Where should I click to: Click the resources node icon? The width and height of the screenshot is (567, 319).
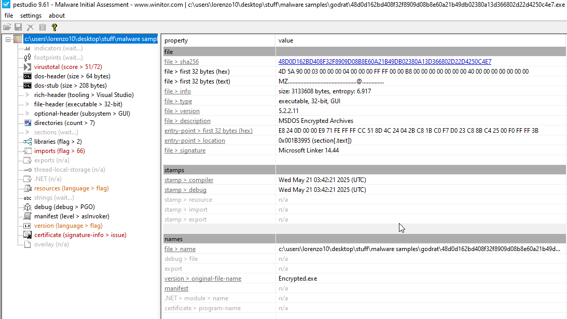click(27, 188)
